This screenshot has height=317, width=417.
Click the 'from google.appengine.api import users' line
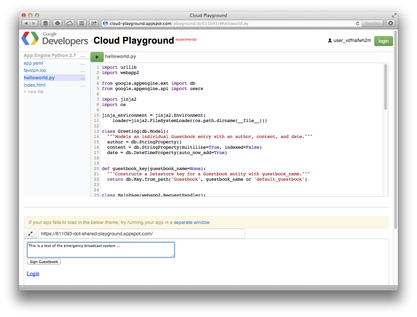coord(152,89)
